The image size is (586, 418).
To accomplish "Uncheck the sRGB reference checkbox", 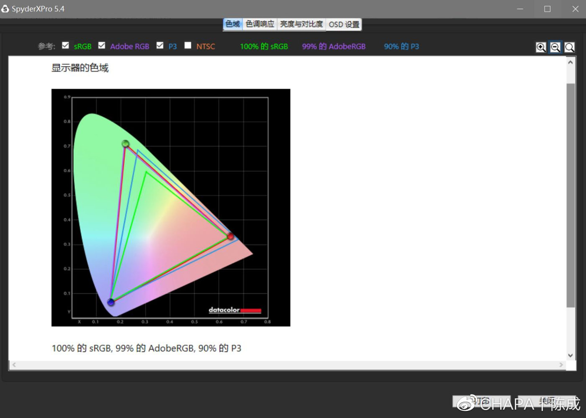I will (x=65, y=46).
